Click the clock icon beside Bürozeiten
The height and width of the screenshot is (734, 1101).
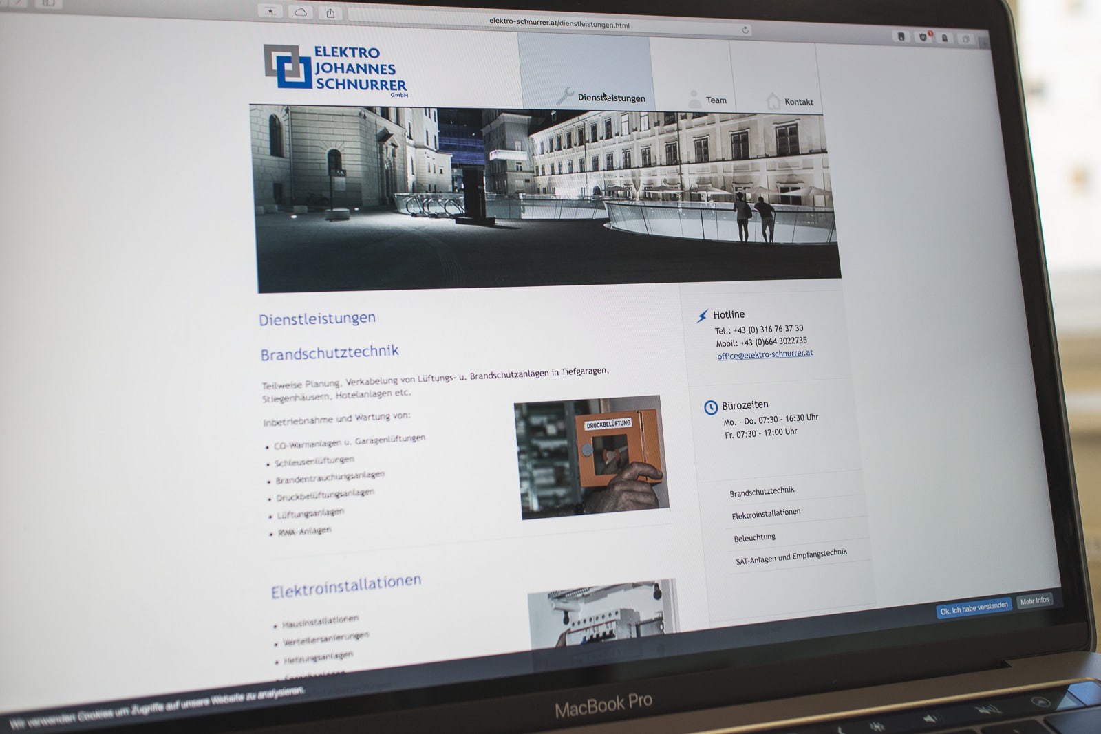[711, 407]
